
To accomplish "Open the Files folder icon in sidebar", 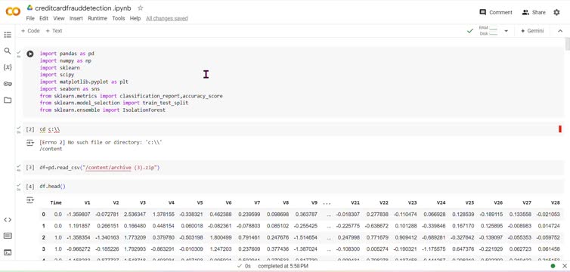I will tap(8, 100).
